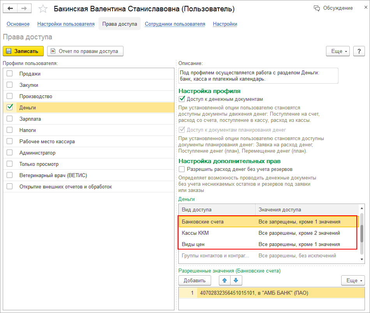Expand the Еще menu above allowed values

point(353,280)
